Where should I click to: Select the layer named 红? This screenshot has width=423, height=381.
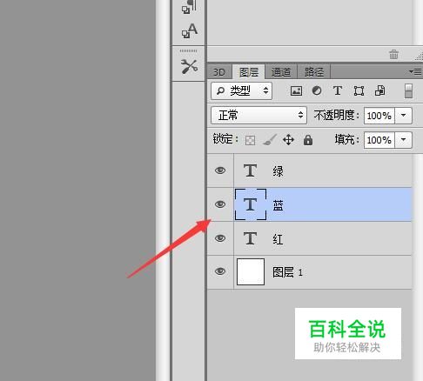point(323,238)
